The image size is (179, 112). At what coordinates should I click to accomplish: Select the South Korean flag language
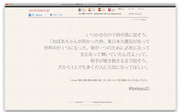coord(139,9)
